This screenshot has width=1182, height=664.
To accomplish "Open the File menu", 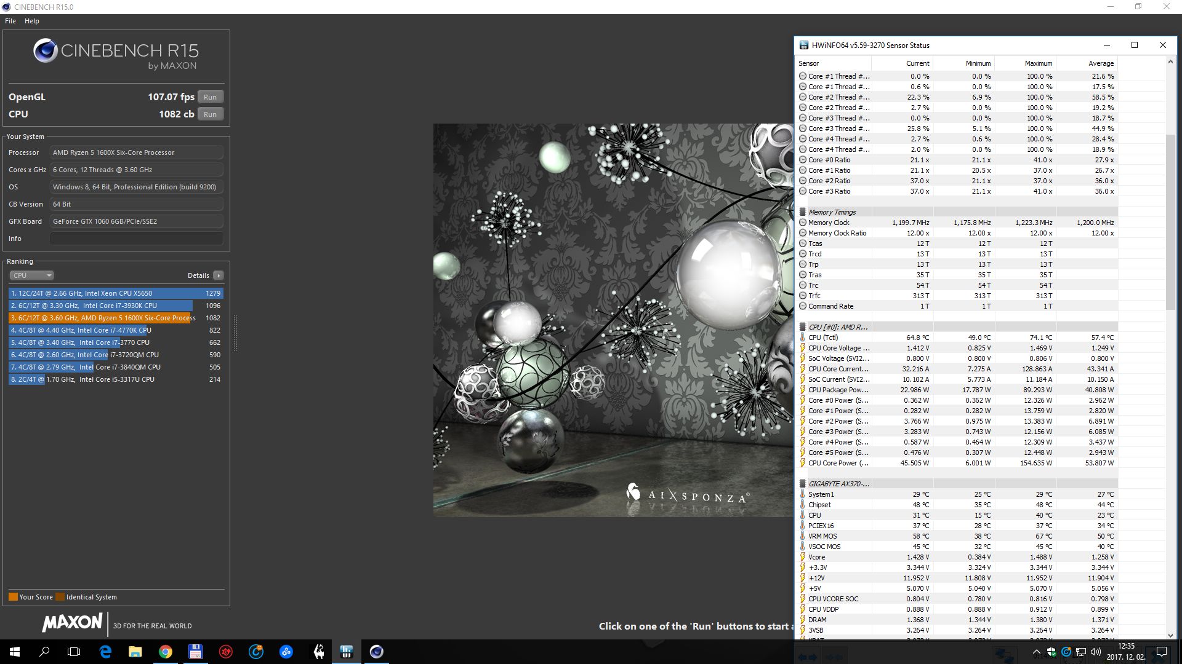I will (x=10, y=21).
